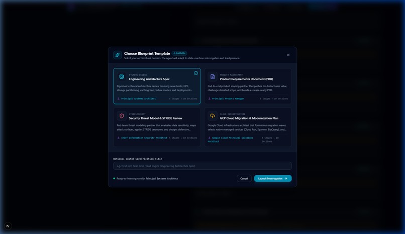This screenshot has height=234, width=405.
Task: Click the 'PRODUCT MANAGEMENT' category label
Action: tap(231, 75)
